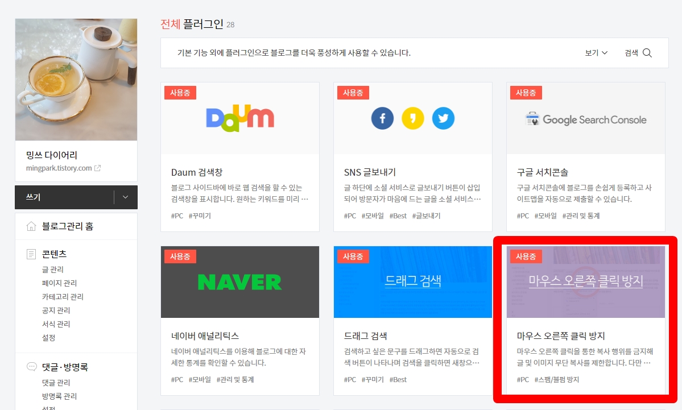Open 블로그관리 홈 menu
Screen dimensions: 682x410
(68, 226)
